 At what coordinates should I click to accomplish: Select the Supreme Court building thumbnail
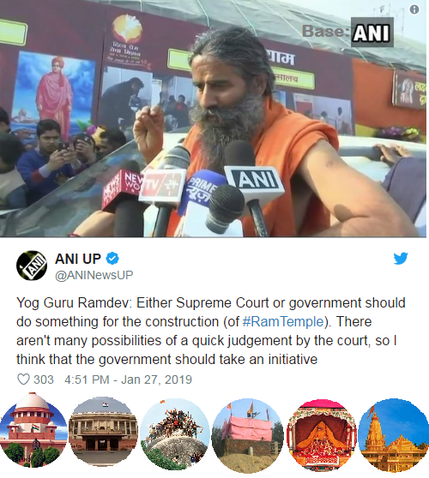click(x=33, y=430)
